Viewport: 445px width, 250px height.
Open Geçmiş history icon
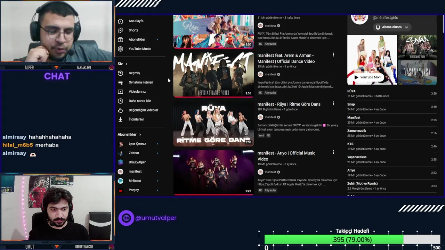tap(120, 73)
